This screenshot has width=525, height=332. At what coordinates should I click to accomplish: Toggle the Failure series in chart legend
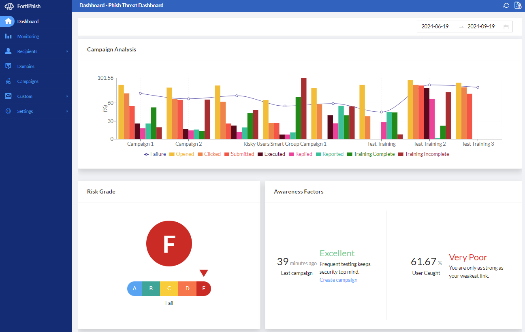[x=155, y=154]
